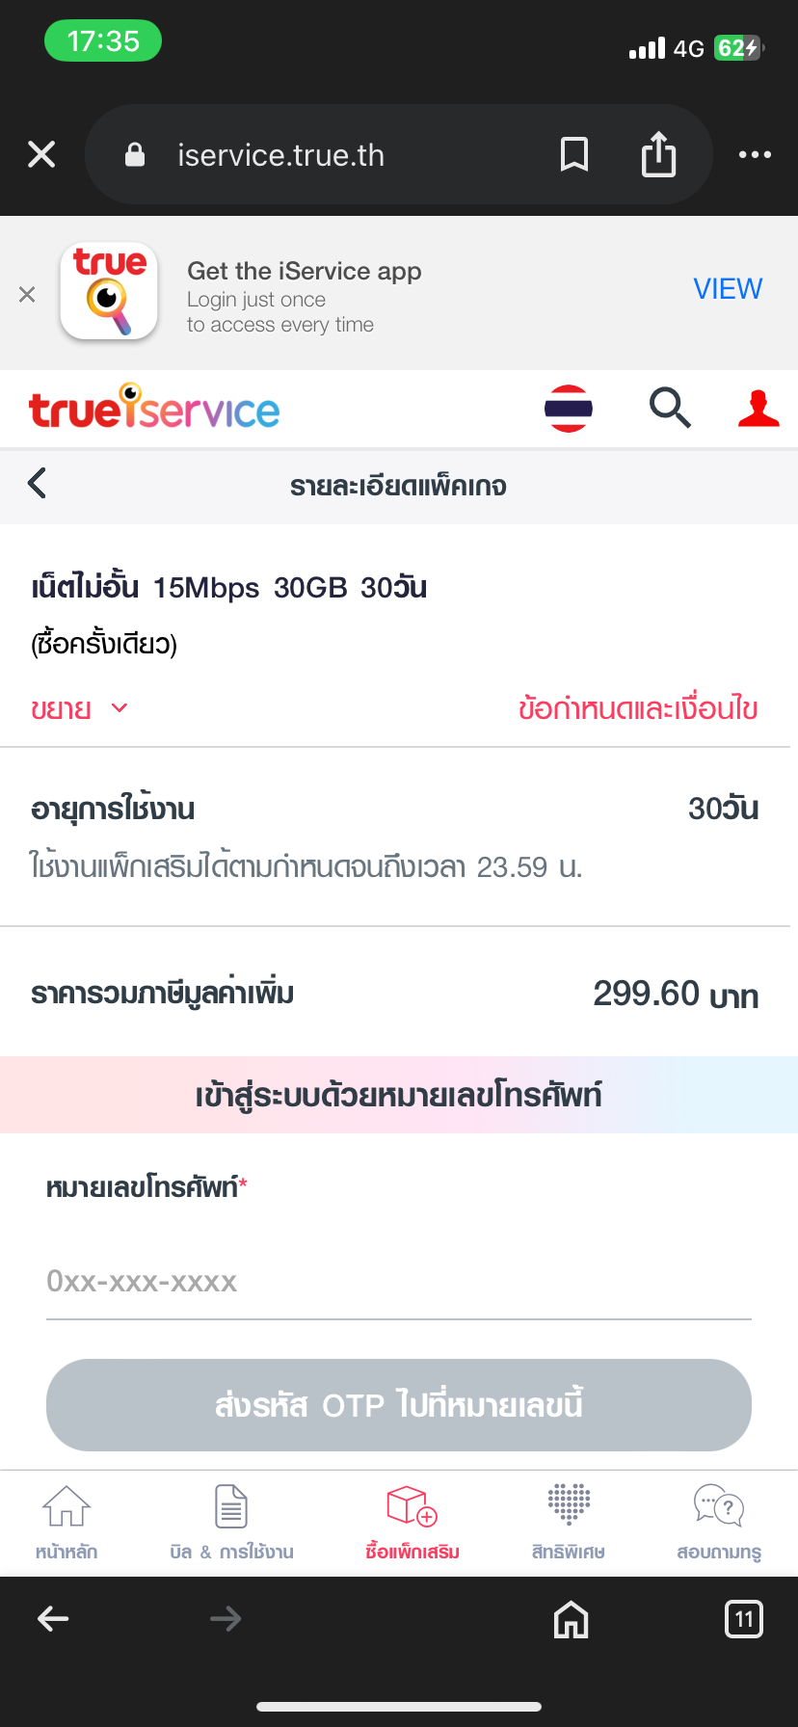Open the iService app VIEW link
Viewport: 798px width, 1727px height.
728,288
